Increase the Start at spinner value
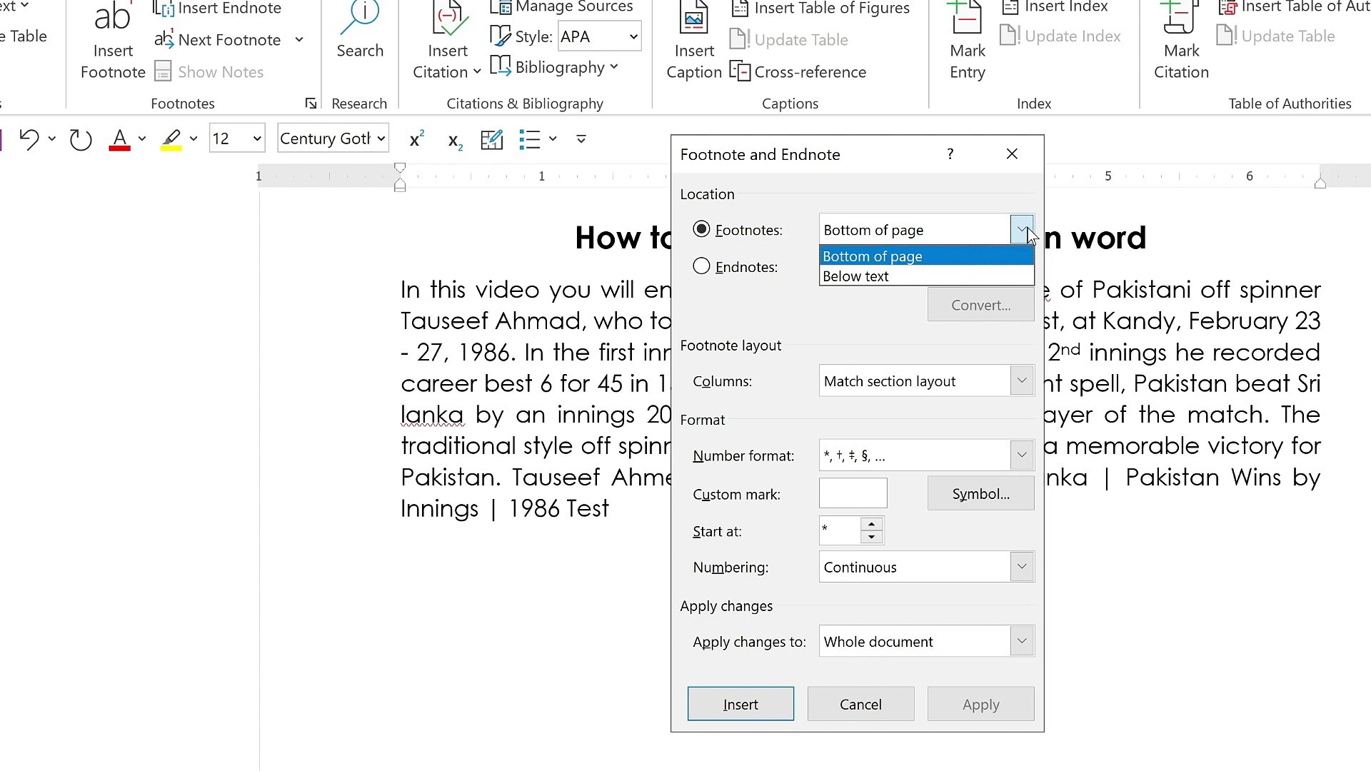 [871, 525]
